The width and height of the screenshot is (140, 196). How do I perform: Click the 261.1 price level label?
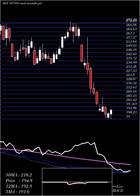tap(130, 33)
